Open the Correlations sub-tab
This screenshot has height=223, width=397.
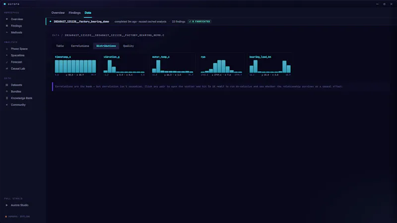point(80,46)
